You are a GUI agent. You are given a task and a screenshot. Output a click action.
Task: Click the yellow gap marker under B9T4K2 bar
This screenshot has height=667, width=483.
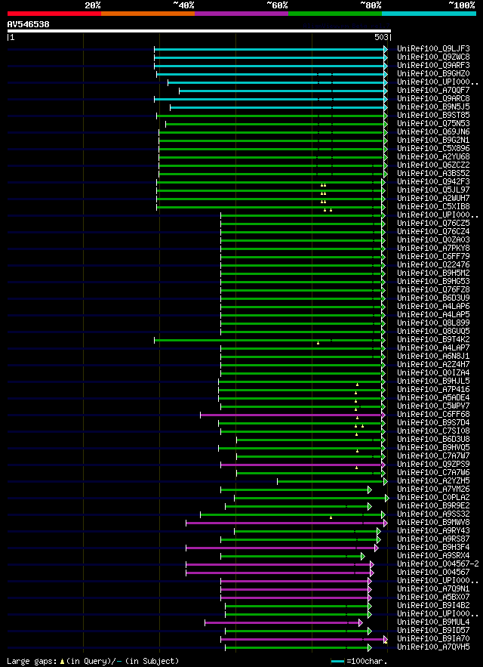318,343
